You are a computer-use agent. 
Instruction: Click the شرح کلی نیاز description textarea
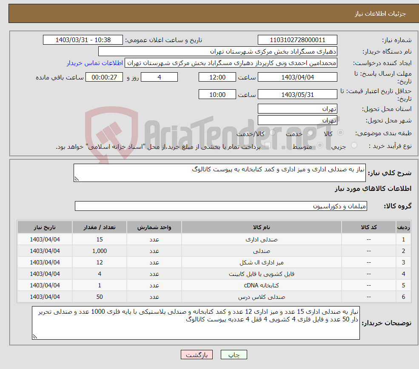click(219, 173)
